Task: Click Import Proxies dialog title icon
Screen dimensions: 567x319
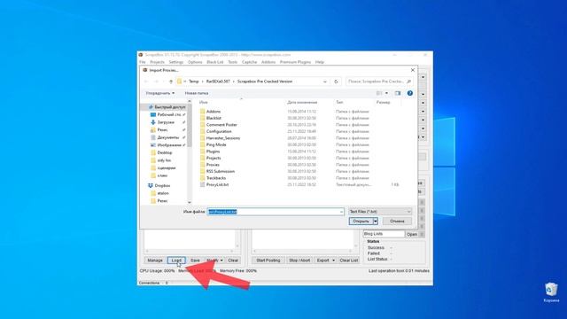Action: [144, 70]
